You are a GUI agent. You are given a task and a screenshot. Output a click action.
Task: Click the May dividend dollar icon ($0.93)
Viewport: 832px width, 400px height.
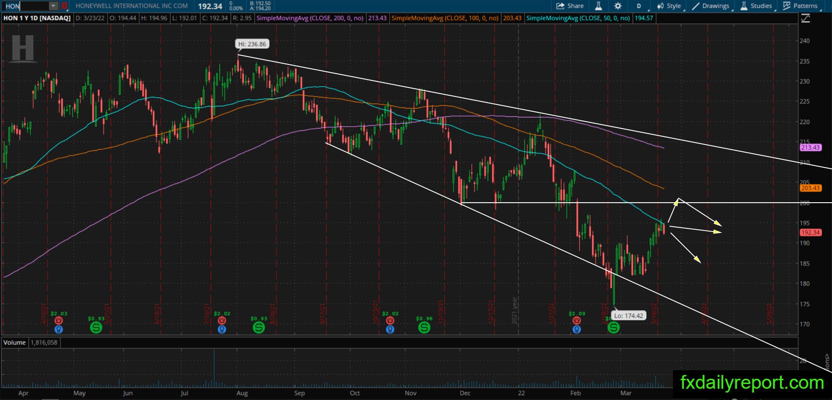(96, 328)
